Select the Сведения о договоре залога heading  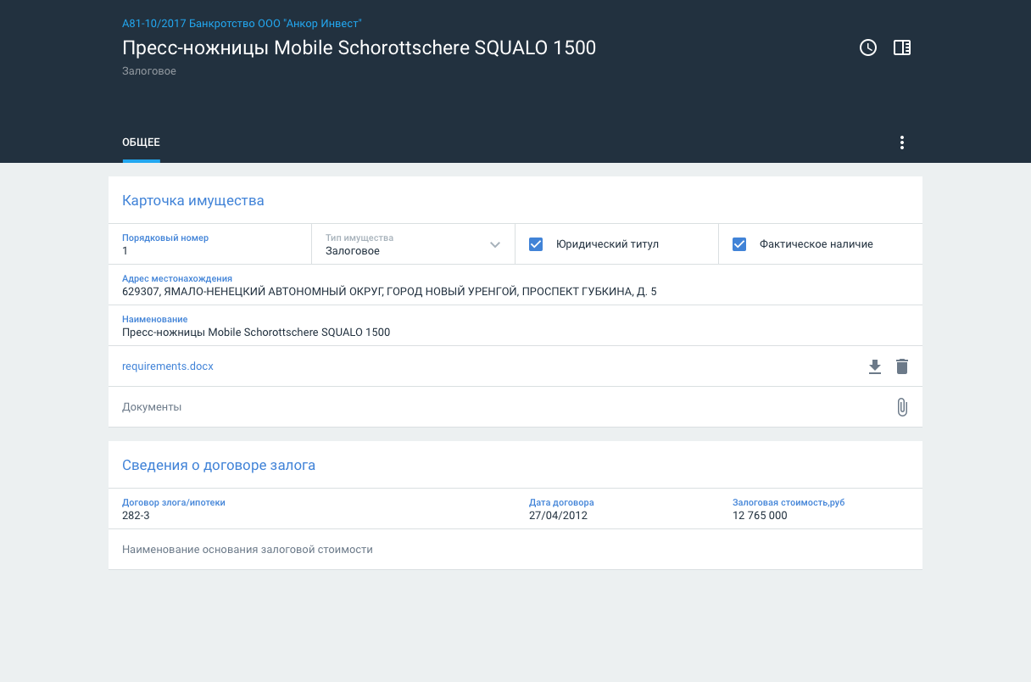pyautogui.click(x=219, y=466)
